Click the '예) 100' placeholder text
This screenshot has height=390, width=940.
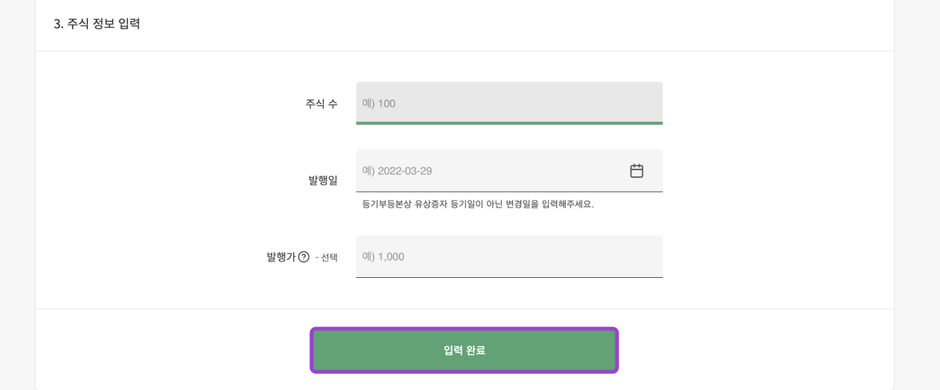coord(379,104)
